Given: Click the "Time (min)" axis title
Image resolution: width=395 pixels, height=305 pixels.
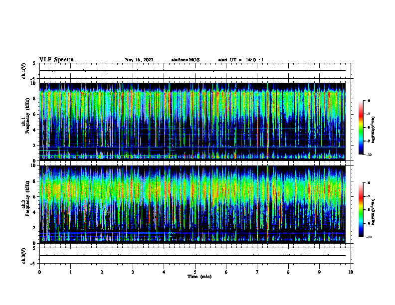Looking at the screenshot, I should [199, 277].
